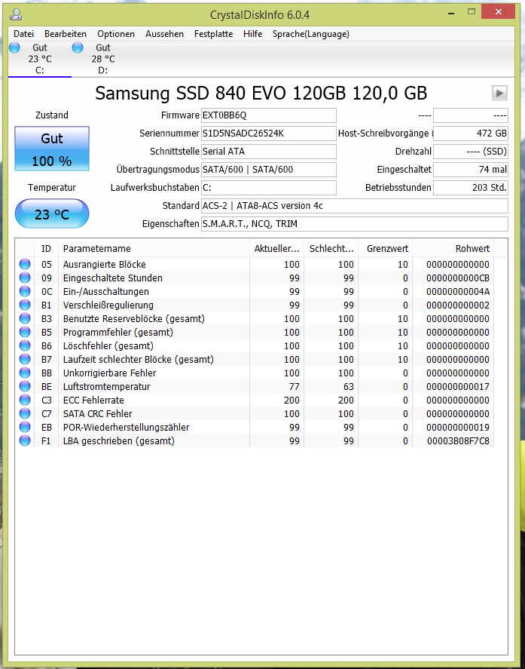525x669 pixels.
Task: Click status orb for Verschleißregulierung row
Action: tap(25, 305)
